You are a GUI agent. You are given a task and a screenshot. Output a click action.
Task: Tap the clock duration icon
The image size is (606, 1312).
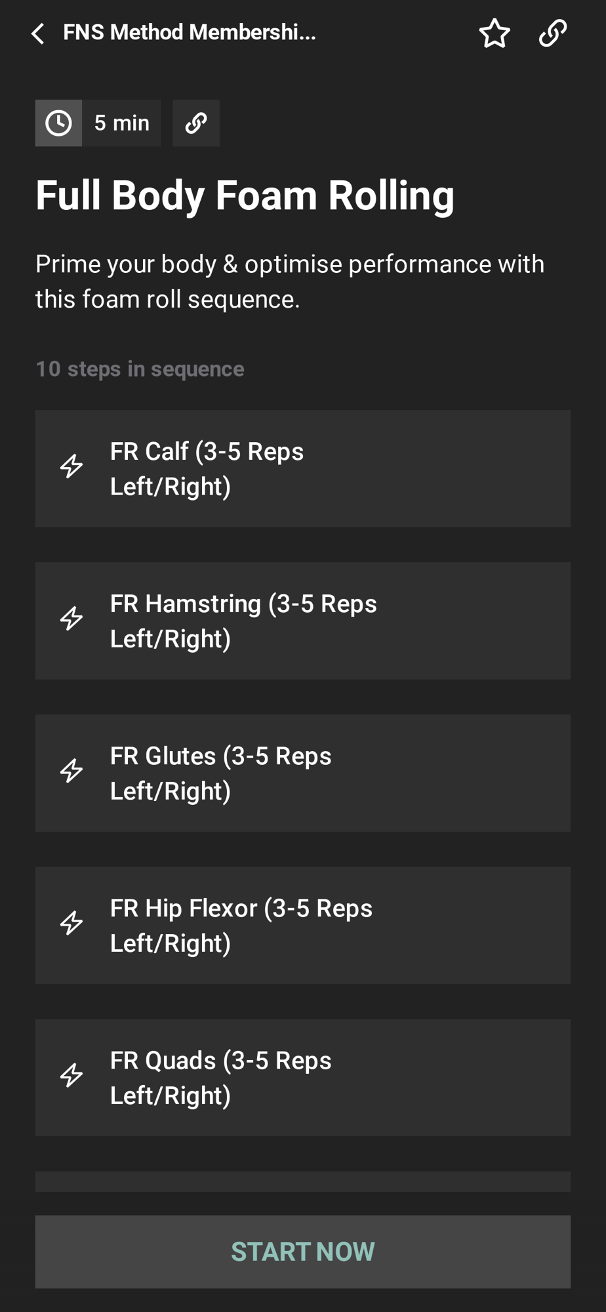click(x=58, y=123)
